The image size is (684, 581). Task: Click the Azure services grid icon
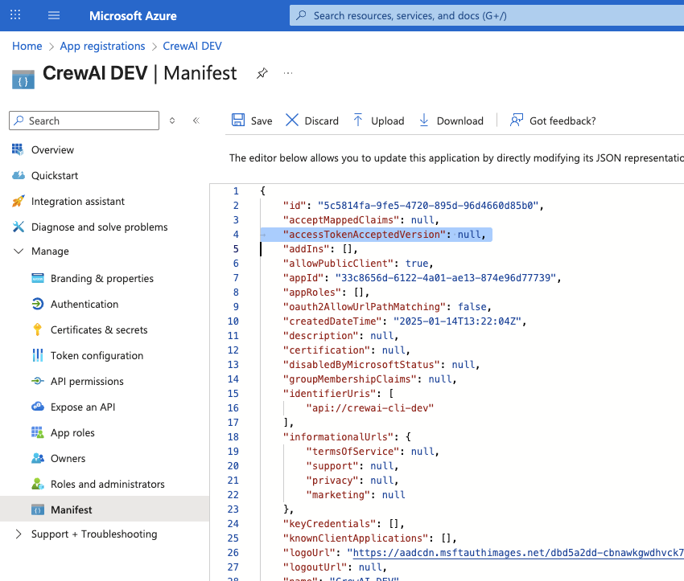click(15, 15)
